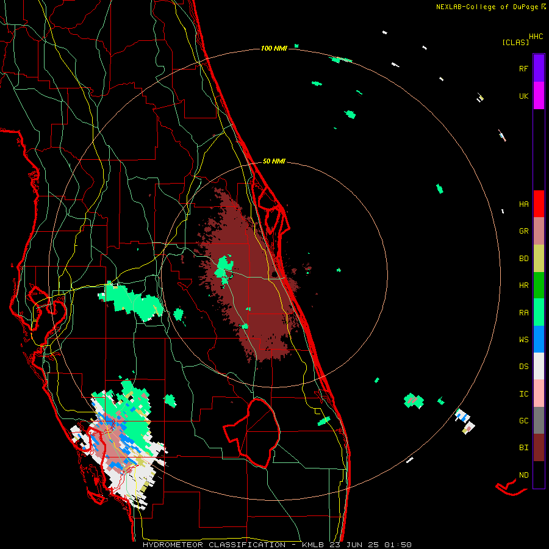Viewport: 549px width, 549px height.
Task: Click the "NEXLAB-College of DuPage" credit text
Action: tap(487, 7)
